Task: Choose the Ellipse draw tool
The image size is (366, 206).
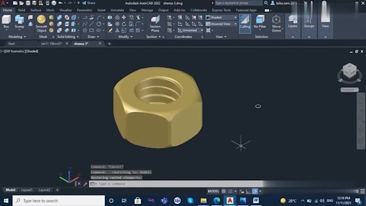Action: pos(99,30)
